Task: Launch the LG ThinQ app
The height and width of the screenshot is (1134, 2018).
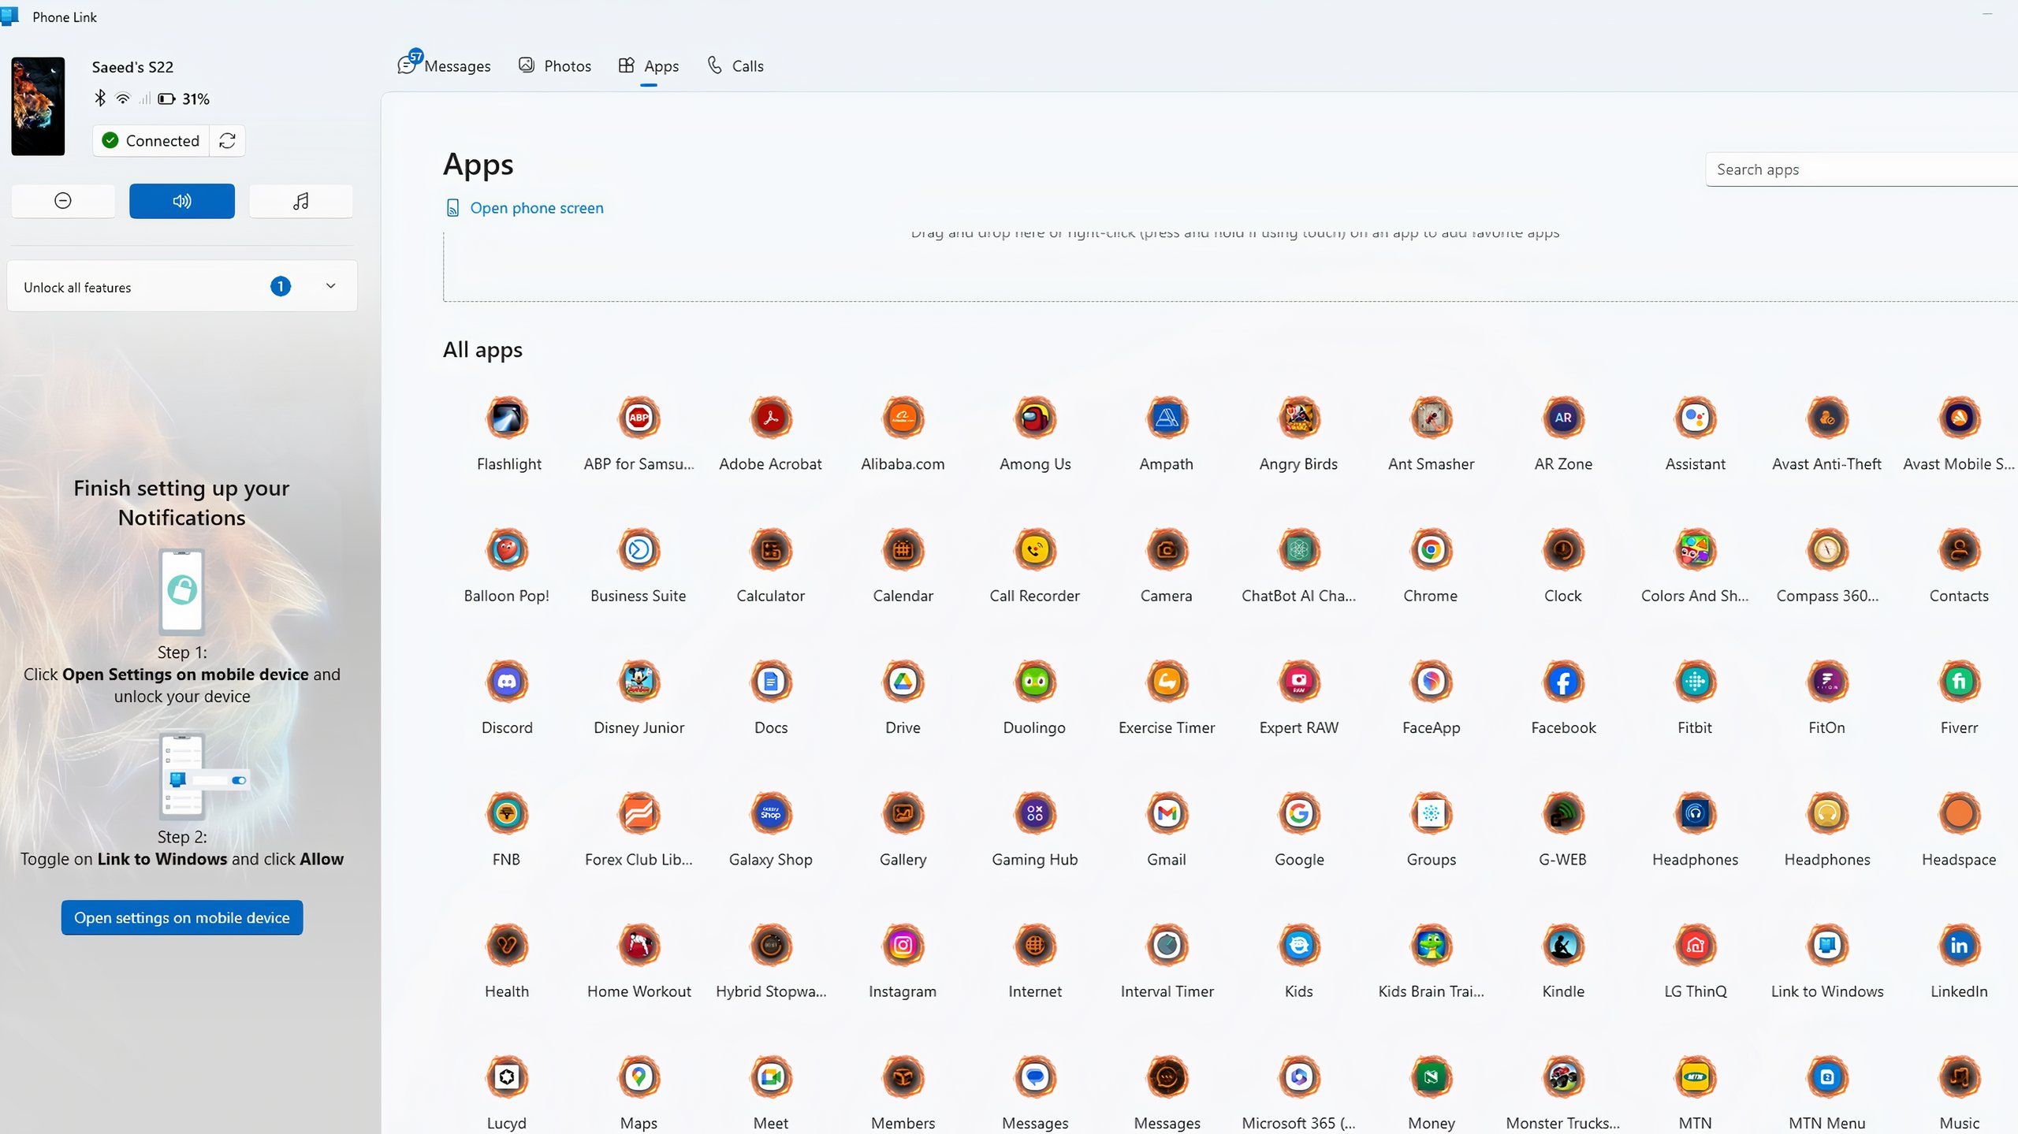Action: click(1696, 945)
